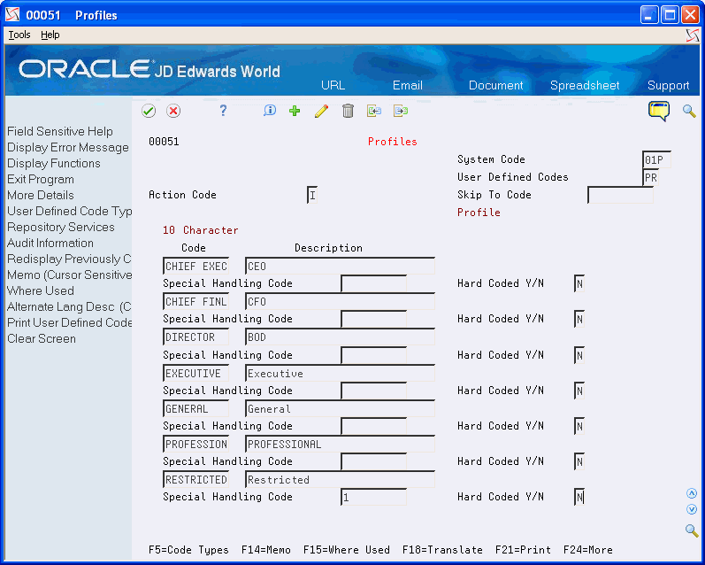The width and height of the screenshot is (705, 565).
Task: Click the application icon in title bar
Action: click(12, 15)
